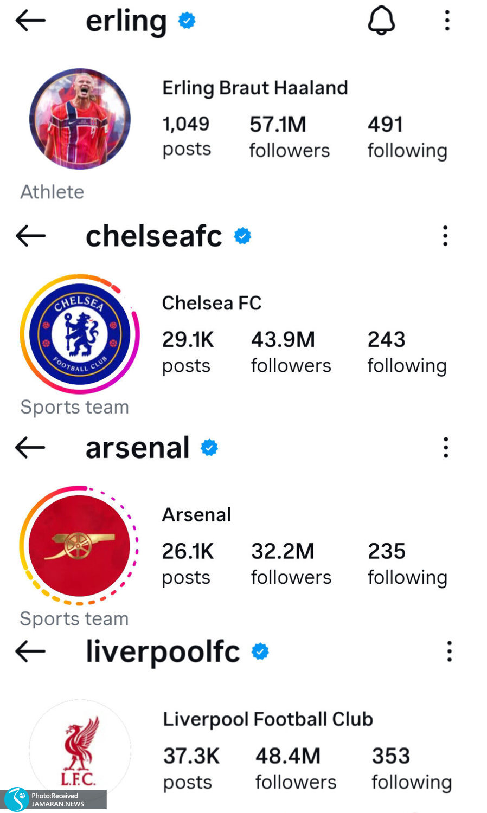This screenshot has height=813, width=487.
Task: Open Erling's 57.1M followers list
Action: pyautogui.click(x=290, y=137)
